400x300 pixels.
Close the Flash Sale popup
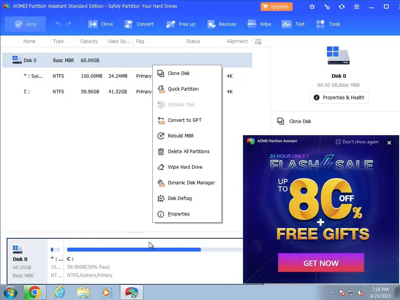(x=389, y=143)
